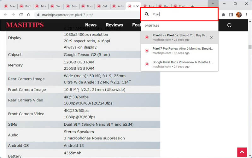
Task: Select the text Dual SIM (Single Nano SIM and eSIM)
Action: [99, 124]
